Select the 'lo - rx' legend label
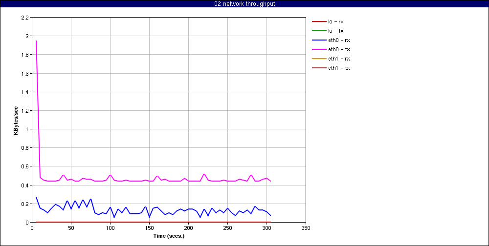489x246 pixels. 336,22
